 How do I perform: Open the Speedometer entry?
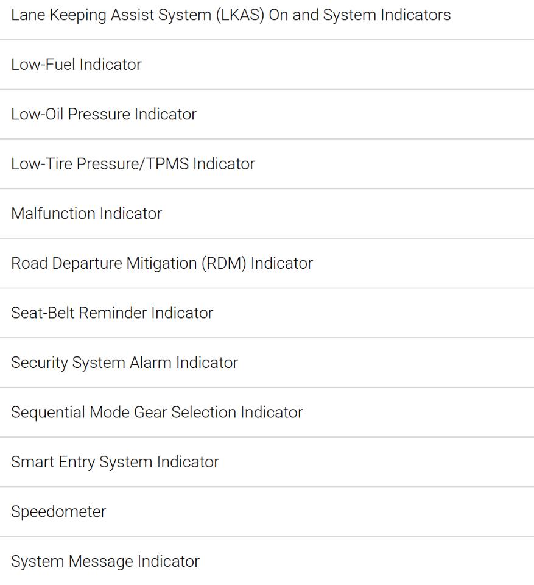point(267,511)
